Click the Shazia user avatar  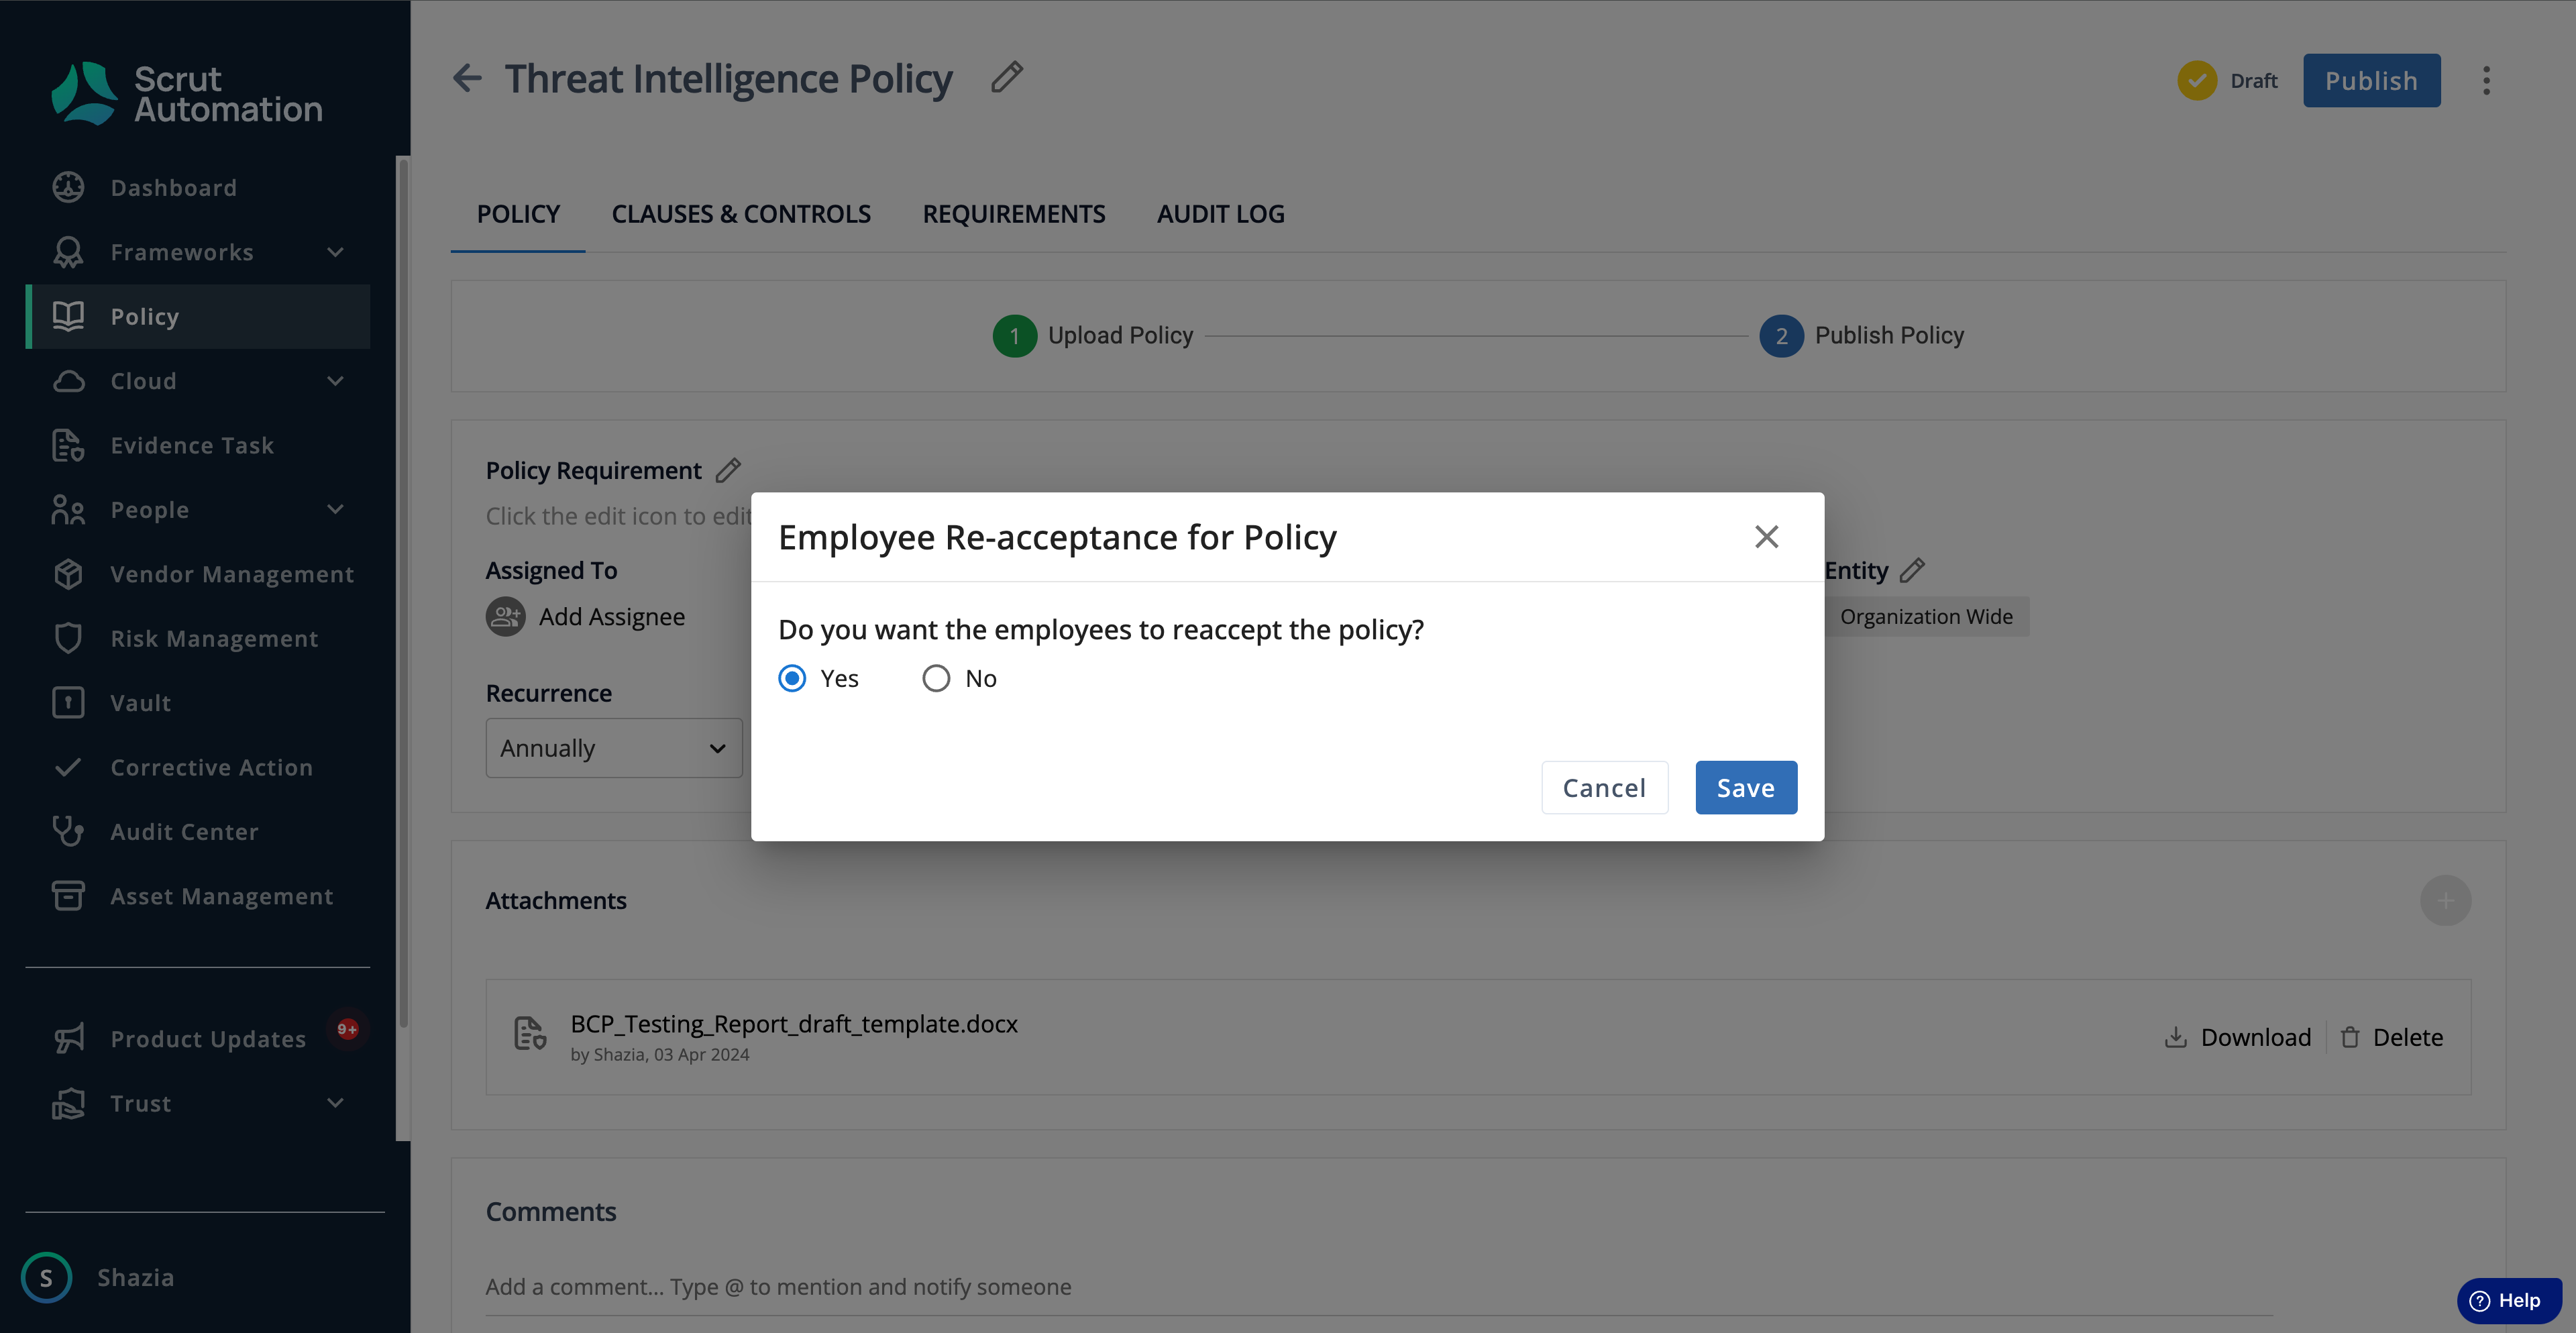pos(46,1277)
